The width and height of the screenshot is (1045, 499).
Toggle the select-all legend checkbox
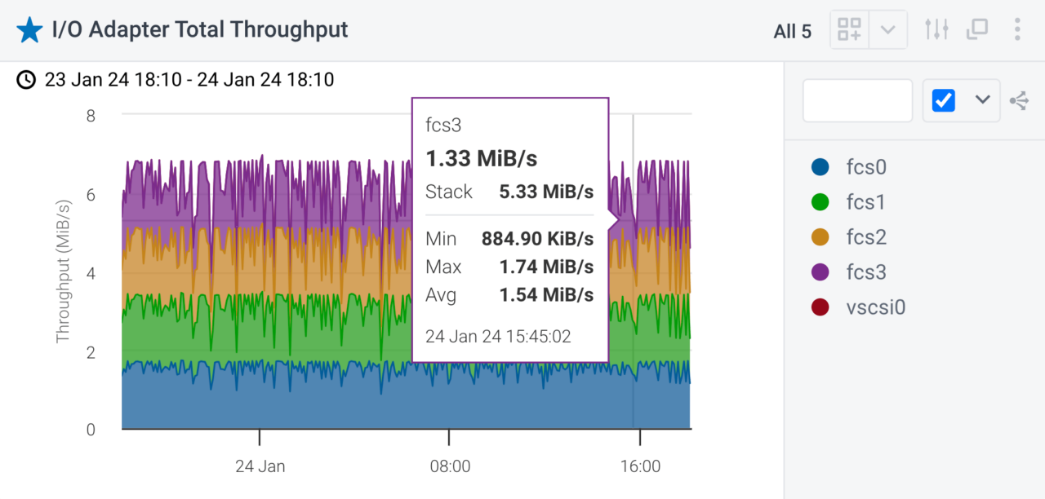(944, 100)
